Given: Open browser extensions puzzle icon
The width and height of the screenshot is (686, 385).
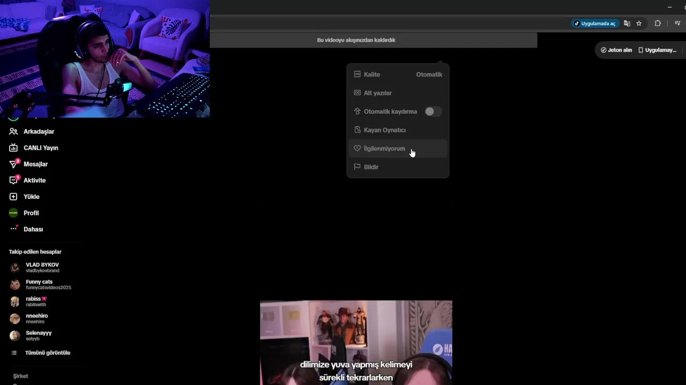Looking at the screenshot, I should (658, 24).
